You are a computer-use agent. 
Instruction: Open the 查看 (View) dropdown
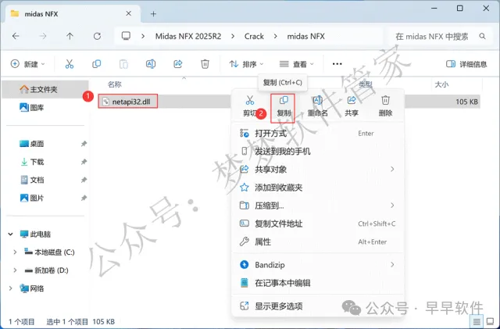[x=297, y=64]
